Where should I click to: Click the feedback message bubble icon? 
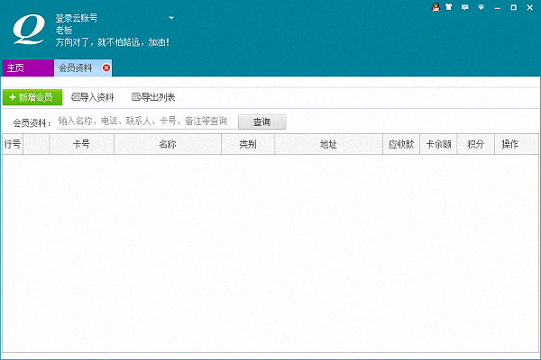pyautogui.click(x=465, y=7)
